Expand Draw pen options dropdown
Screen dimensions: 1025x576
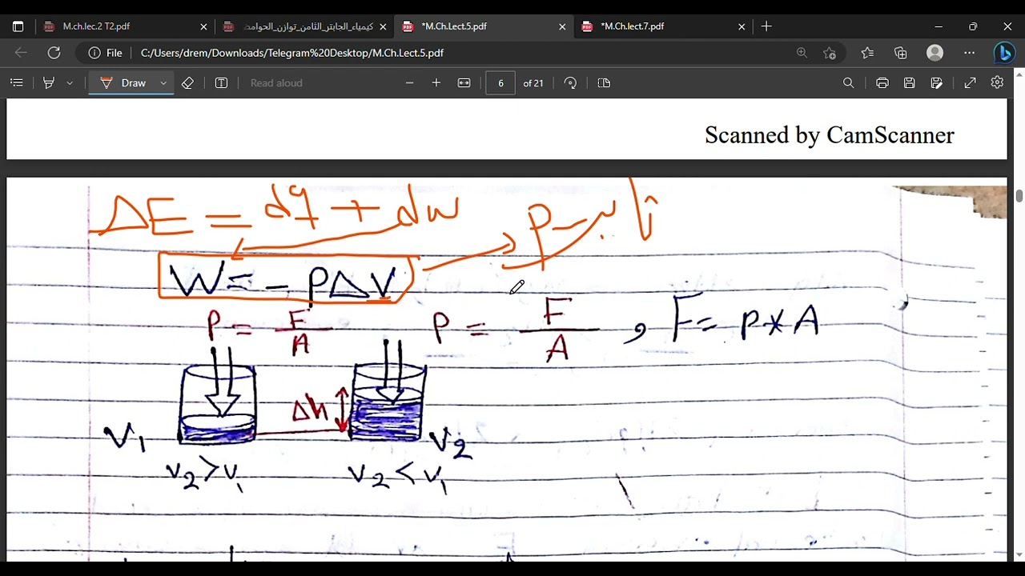pos(163,82)
